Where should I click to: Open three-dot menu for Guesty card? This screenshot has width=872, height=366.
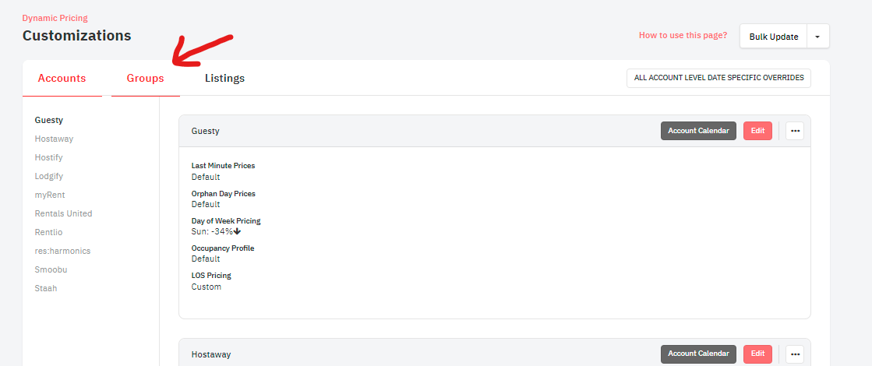pyautogui.click(x=795, y=131)
